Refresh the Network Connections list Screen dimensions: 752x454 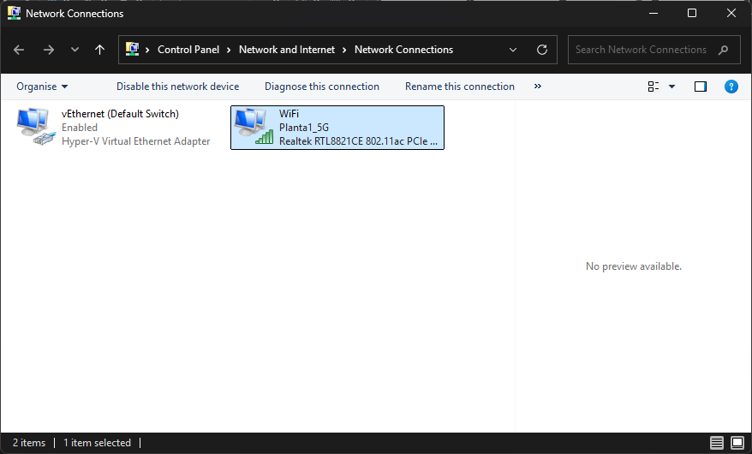[541, 50]
